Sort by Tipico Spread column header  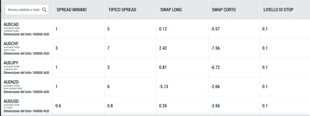[122, 10]
